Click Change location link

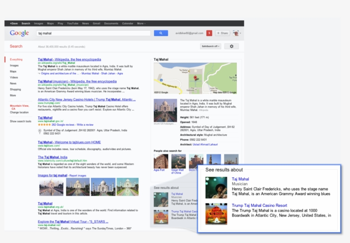coord(19,113)
